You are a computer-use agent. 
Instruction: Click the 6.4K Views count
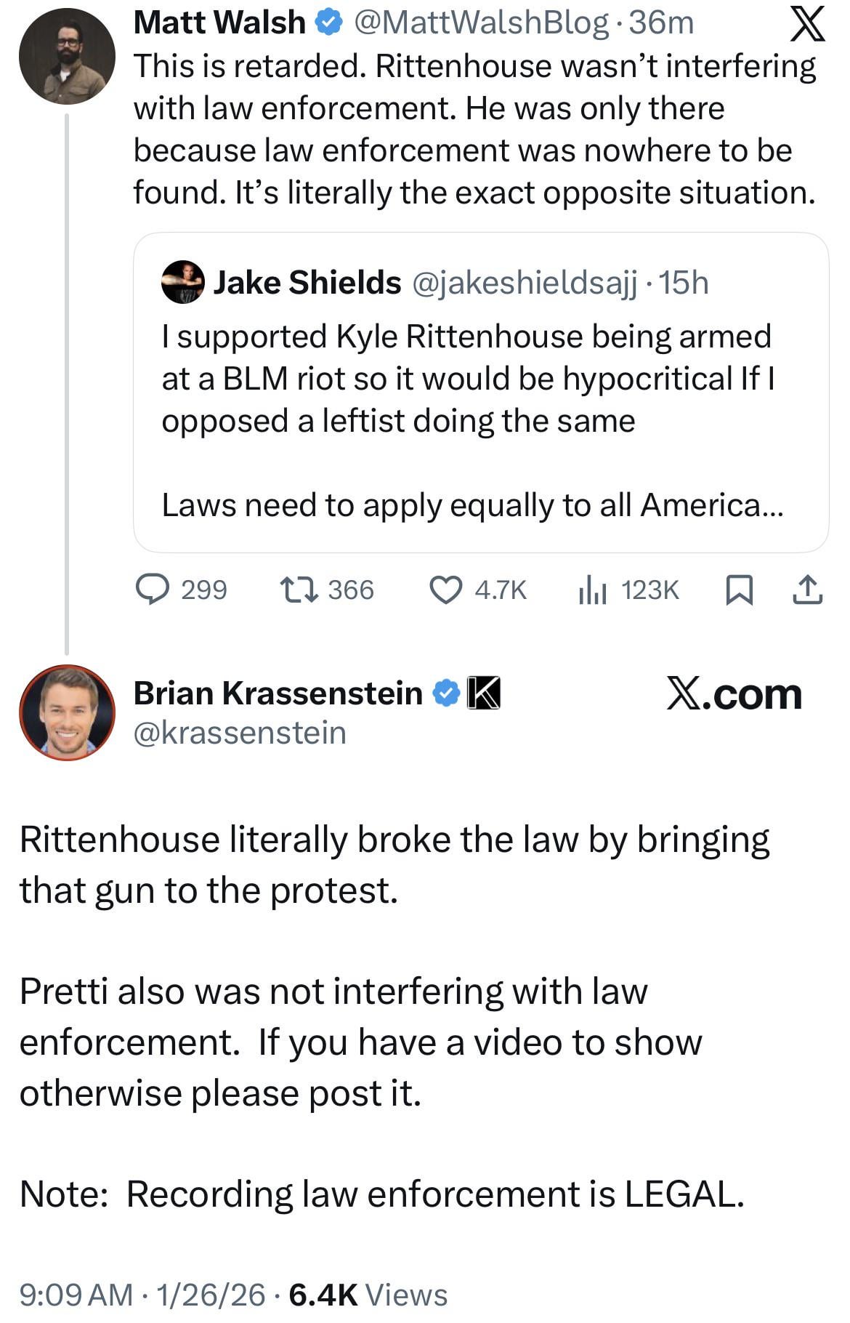[368, 1295]
